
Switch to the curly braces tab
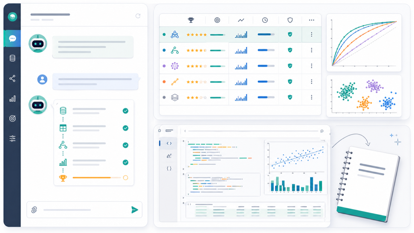[169, 168]
